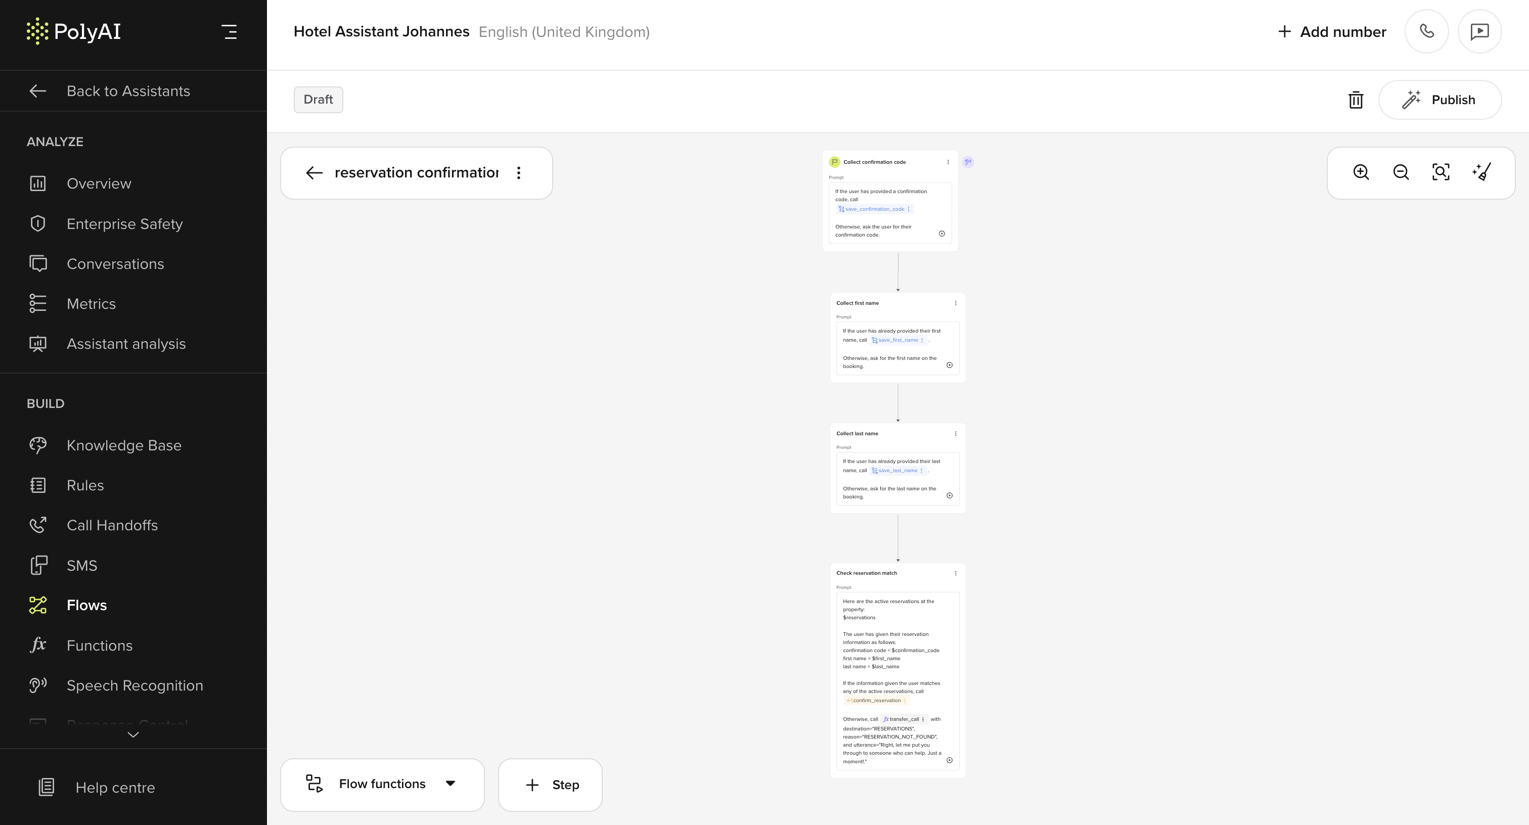Open the confirm_reservation chip
The height and width of the screenshot is (825, 1529).
[x=877, y=700]
